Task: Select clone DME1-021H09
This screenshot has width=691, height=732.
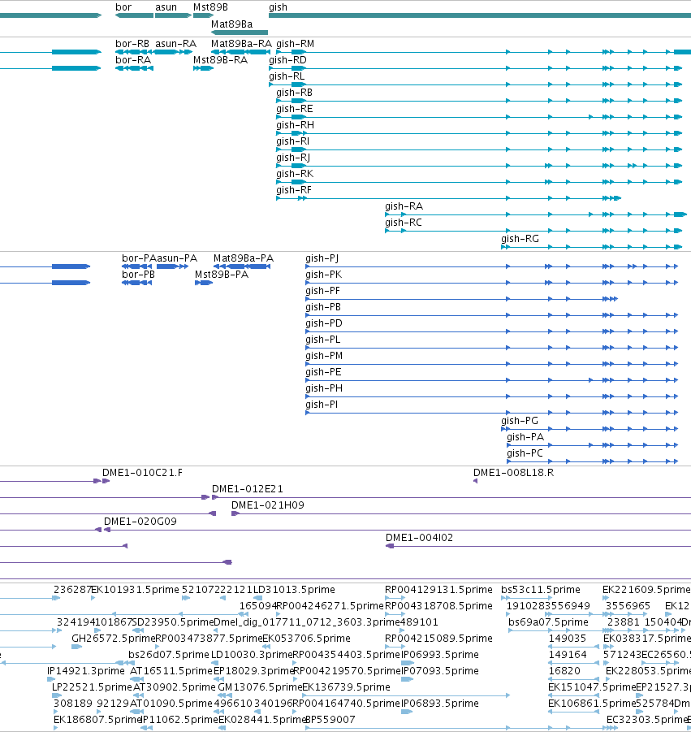Action: 268,505
